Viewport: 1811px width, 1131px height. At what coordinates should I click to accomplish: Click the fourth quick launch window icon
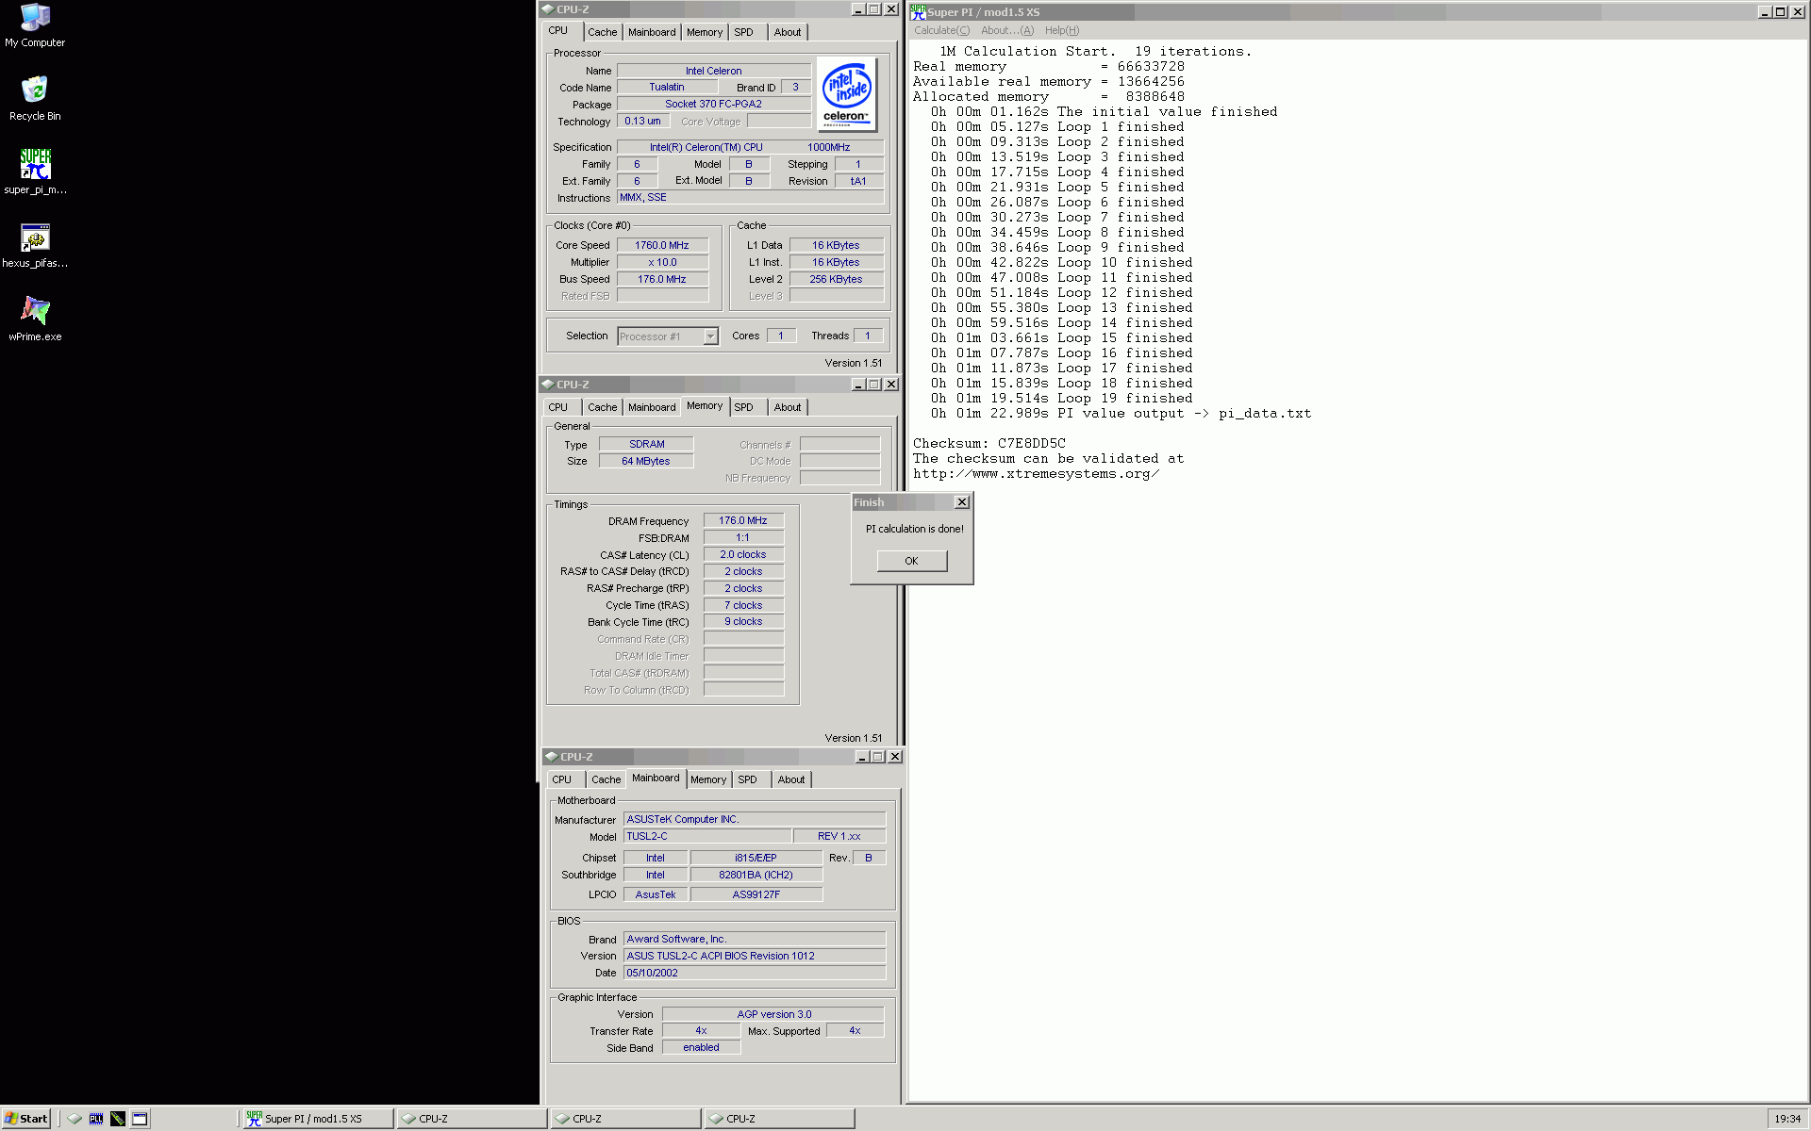(140, 1119)
